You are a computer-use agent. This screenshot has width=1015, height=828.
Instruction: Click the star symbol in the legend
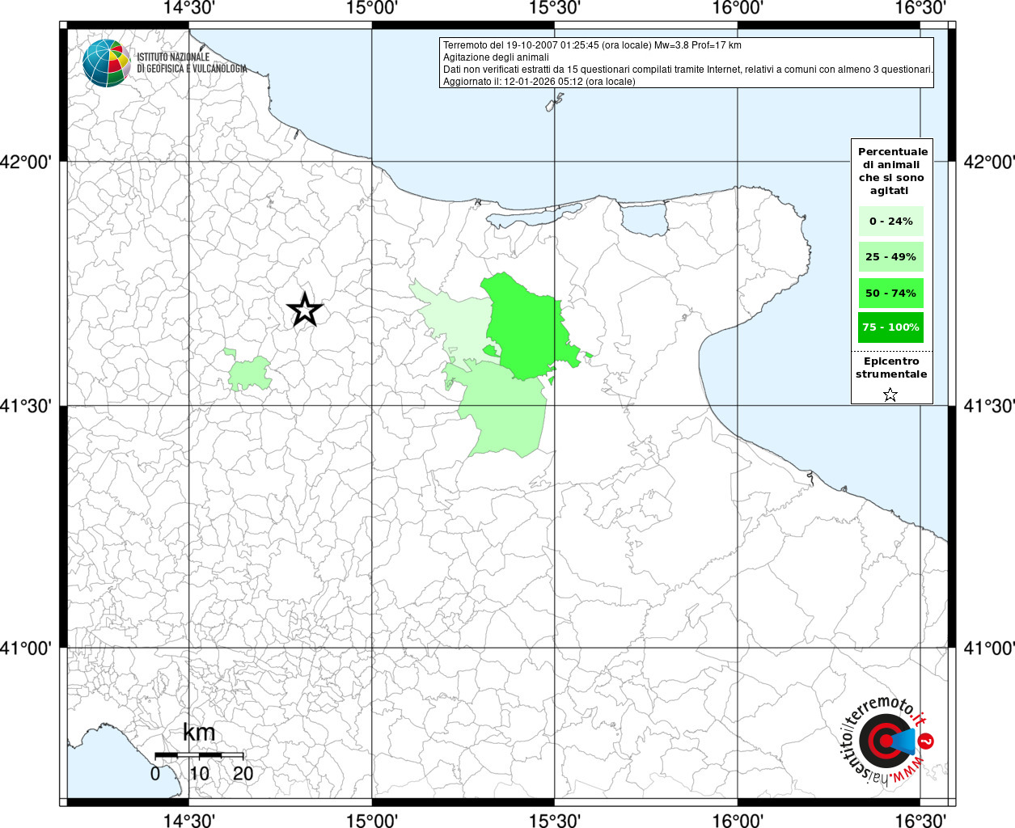pos(890,395)
